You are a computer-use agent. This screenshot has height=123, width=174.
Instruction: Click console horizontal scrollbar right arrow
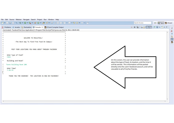[x=165, y=101]
